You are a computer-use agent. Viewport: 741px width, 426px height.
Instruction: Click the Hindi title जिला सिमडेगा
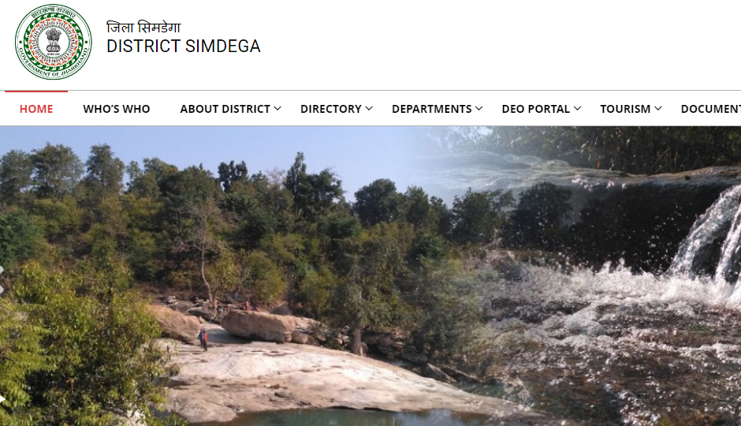point(143,27)
